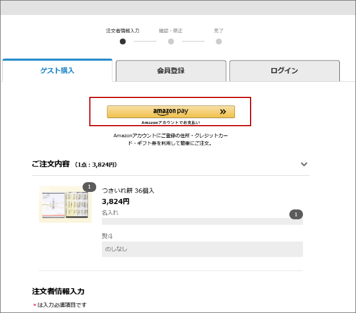Click the 確認・修正 step circle
Viewport: 356px width, 313px height.
coord(171,42)
